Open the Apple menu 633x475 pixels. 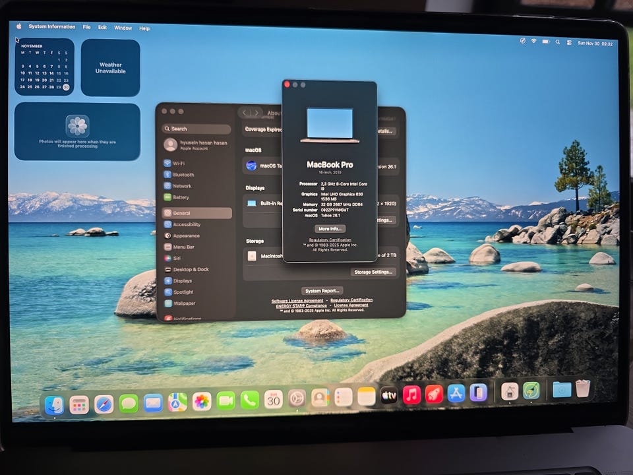coord(18,26)
